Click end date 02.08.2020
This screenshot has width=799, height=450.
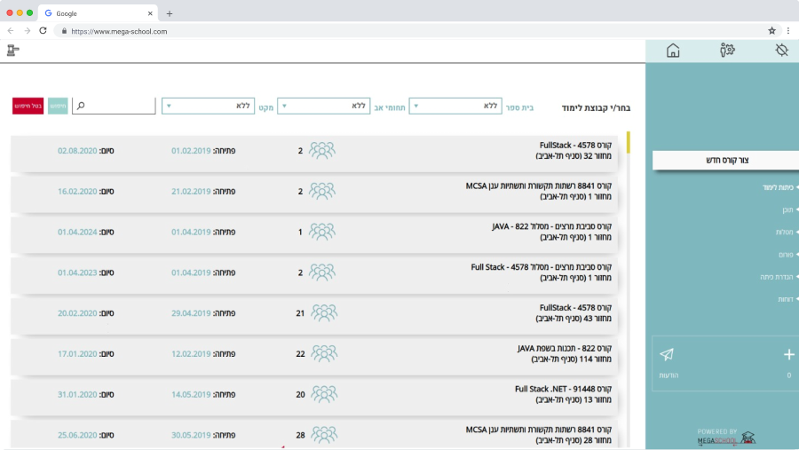coord(77,151)
